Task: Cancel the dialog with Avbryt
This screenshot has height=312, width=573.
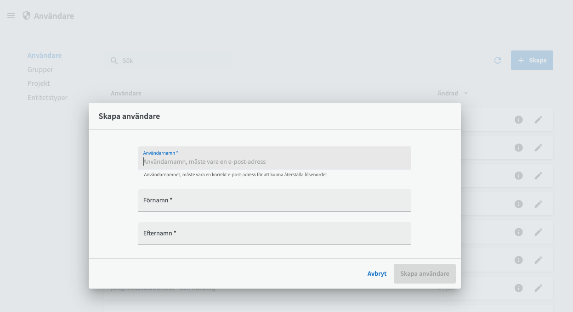Action: coord(377,273)
